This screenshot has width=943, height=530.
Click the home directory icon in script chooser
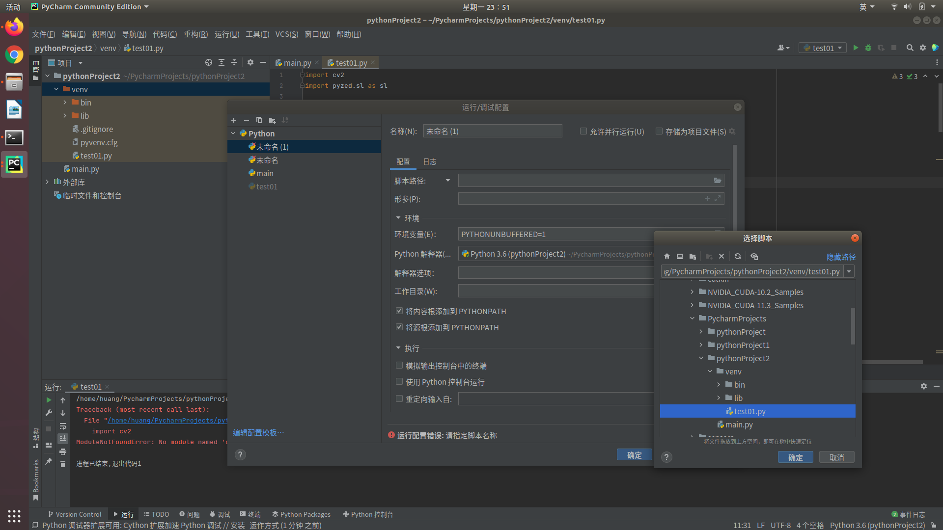point(666,256)
